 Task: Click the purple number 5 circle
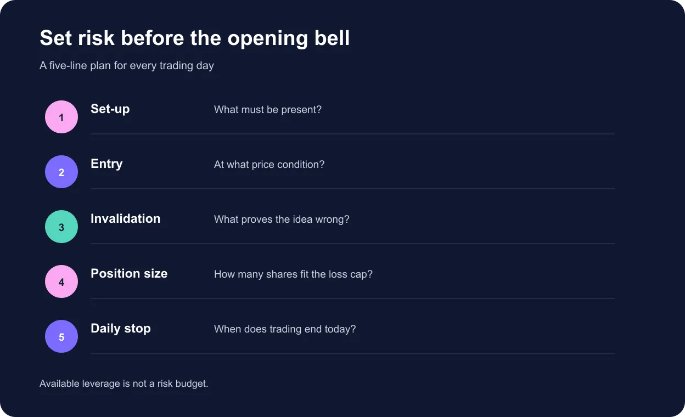pyautogui.click(x=61, y=336)
